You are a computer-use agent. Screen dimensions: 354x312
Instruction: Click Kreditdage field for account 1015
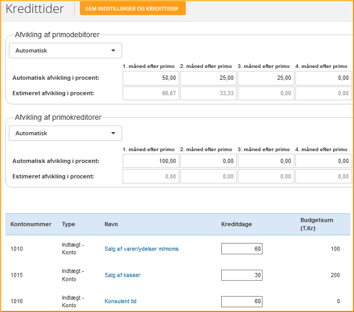(241, 275)
